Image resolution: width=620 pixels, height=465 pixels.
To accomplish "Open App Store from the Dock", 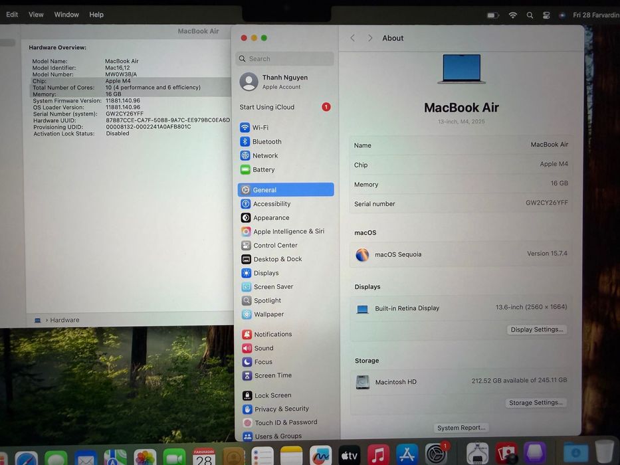I will [x=407, y=455].
